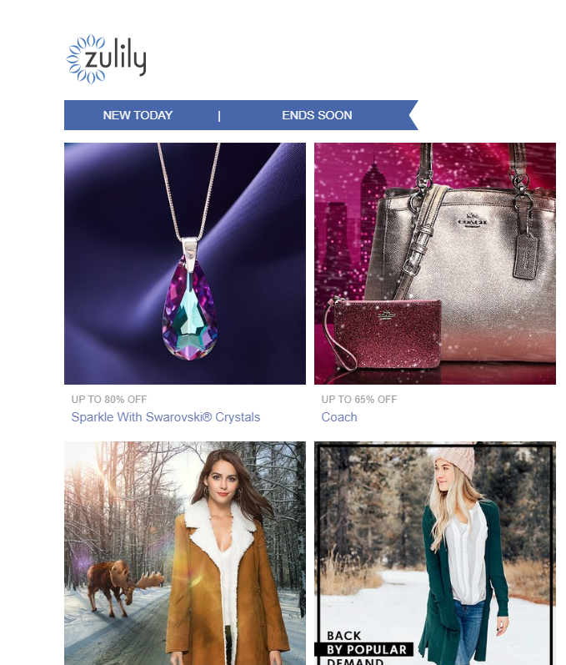Switch to the ENDS SOON tab
Screen dimensions: 566x665
point(317,115)
